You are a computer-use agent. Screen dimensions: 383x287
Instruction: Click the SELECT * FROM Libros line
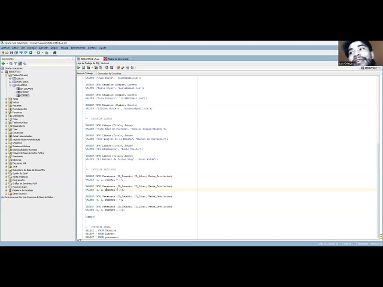coord(100,234)
